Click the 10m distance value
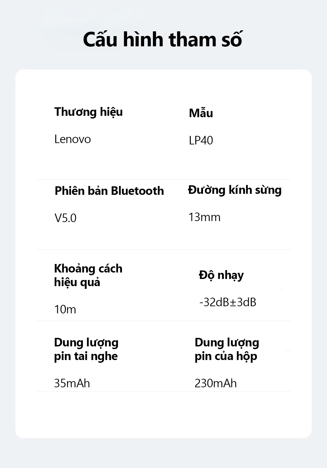 click(x=65, y=310)
